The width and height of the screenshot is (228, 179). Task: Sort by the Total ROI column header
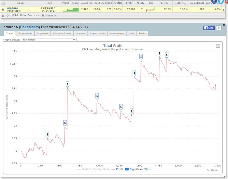(x=180, y=3)
